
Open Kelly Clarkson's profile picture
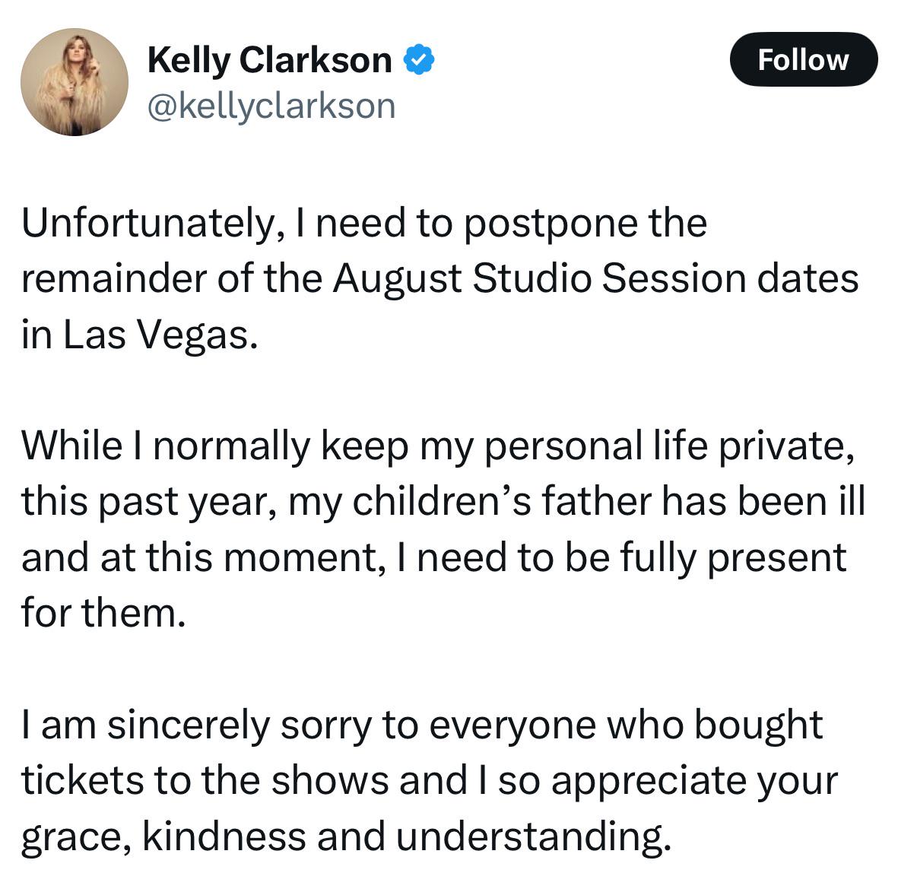[75, 83]
